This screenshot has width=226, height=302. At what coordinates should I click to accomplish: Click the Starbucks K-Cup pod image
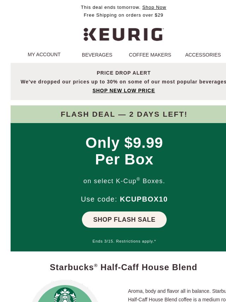65,291
